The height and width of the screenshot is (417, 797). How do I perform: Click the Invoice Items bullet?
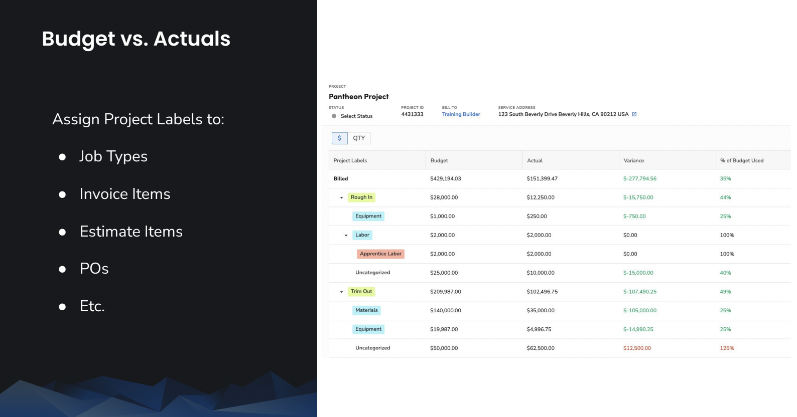click(x=125, y=194)
